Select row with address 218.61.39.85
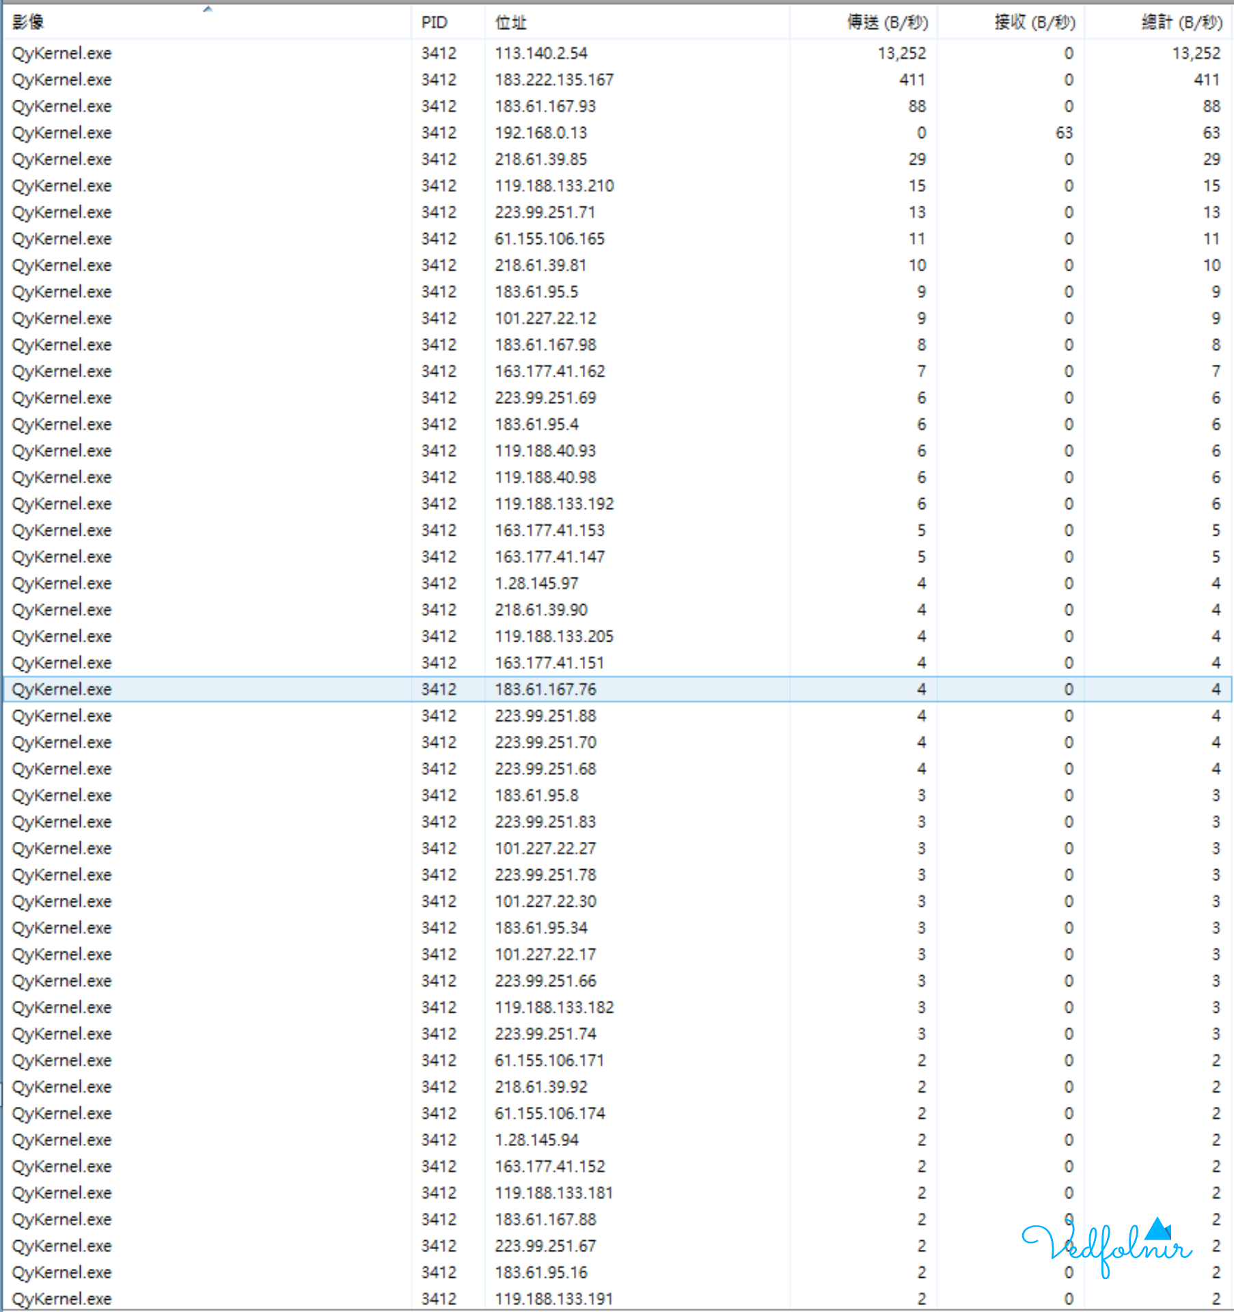 pos(617,159)
